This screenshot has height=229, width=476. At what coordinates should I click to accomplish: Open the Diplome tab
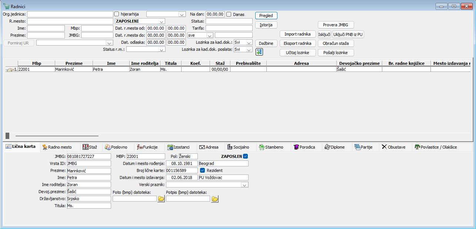(334, 147)
